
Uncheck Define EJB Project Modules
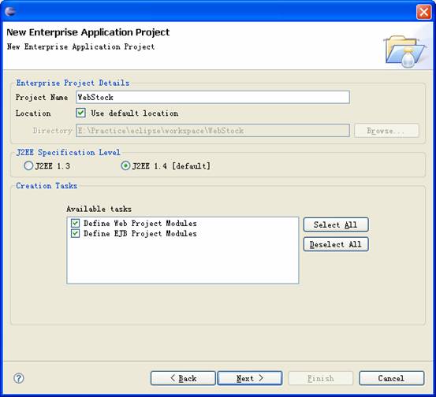75,233
